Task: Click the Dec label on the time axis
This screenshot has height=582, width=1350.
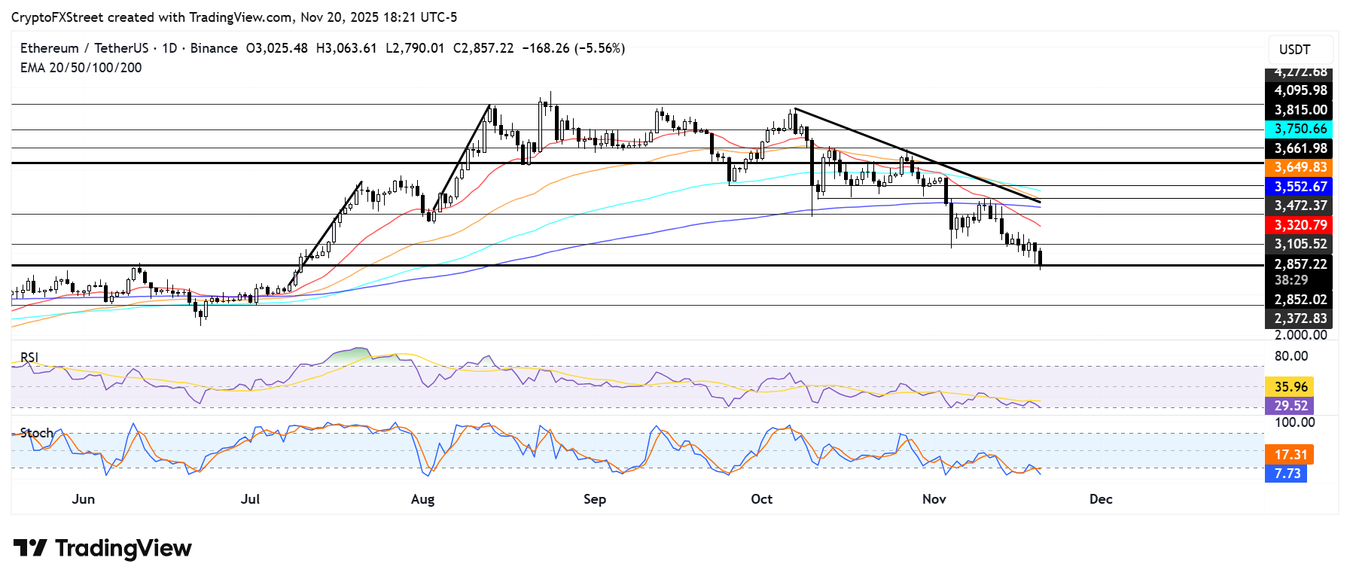Action: [1100, 499]
